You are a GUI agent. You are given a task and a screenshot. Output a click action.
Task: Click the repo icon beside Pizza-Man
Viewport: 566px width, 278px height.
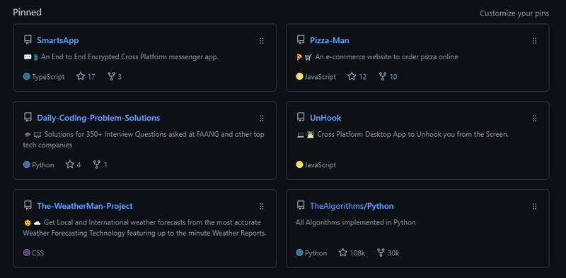point(301,40)
